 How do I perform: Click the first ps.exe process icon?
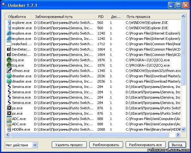[x=9, y=108]
